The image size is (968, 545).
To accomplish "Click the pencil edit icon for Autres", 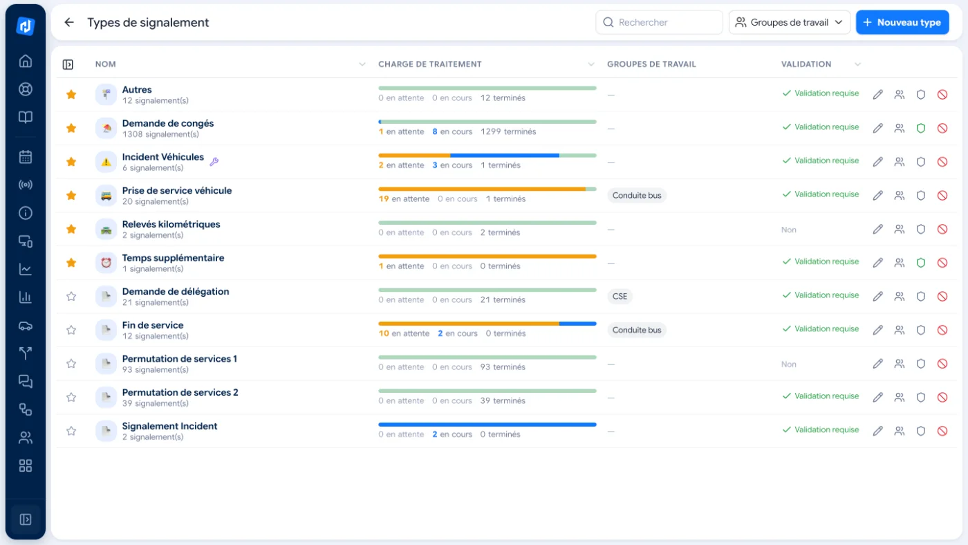I will pos(878,95).
